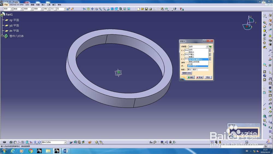Click the Formula f(x) icon

(x=151, y=142)
